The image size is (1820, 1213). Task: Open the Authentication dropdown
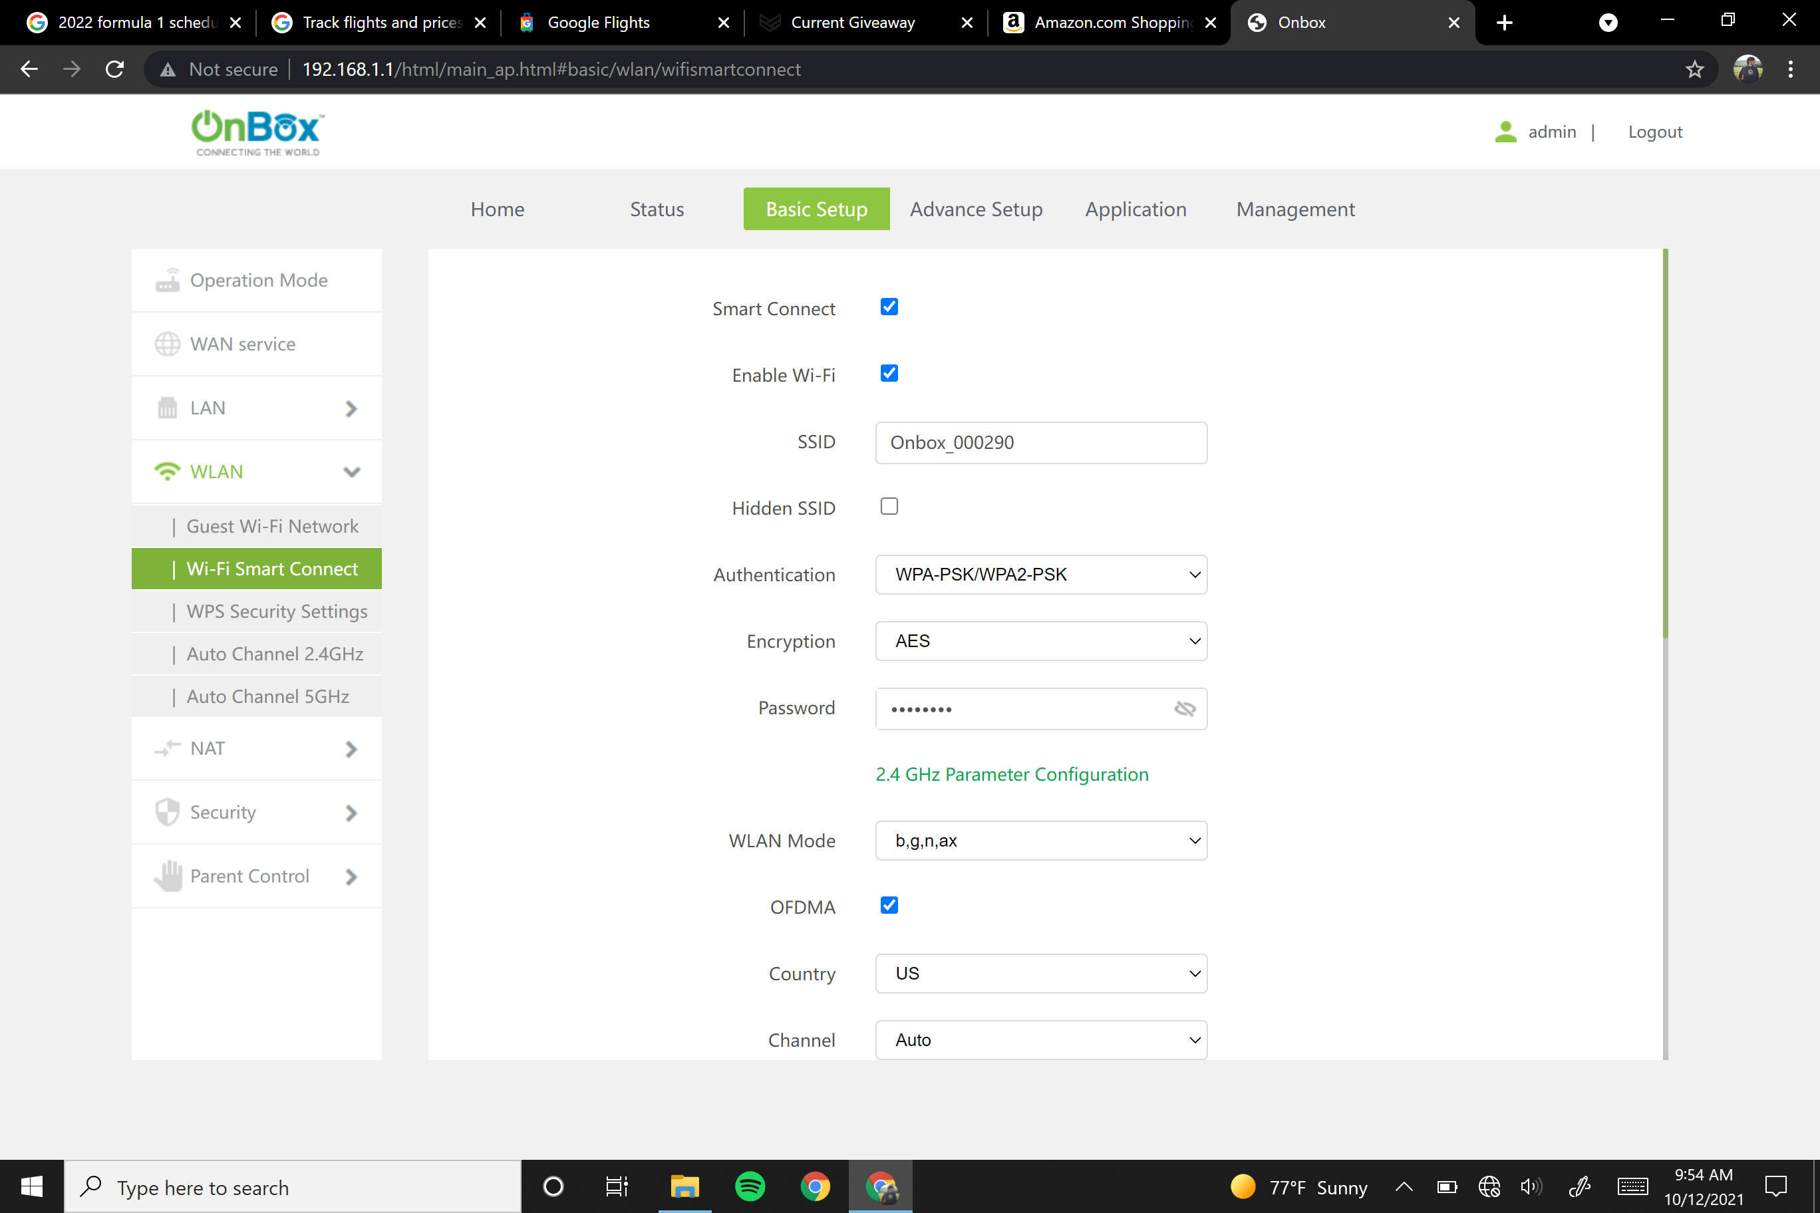1041,575
